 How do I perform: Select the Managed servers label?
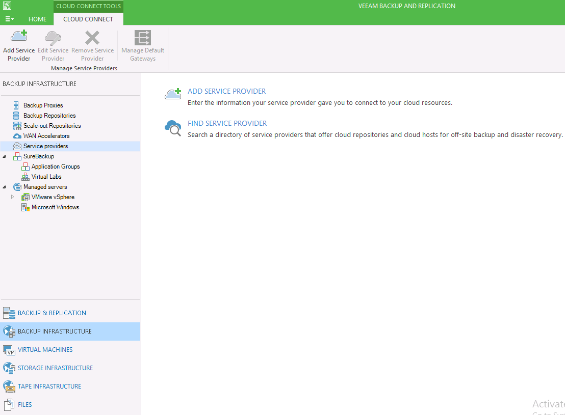coord(45,187)
